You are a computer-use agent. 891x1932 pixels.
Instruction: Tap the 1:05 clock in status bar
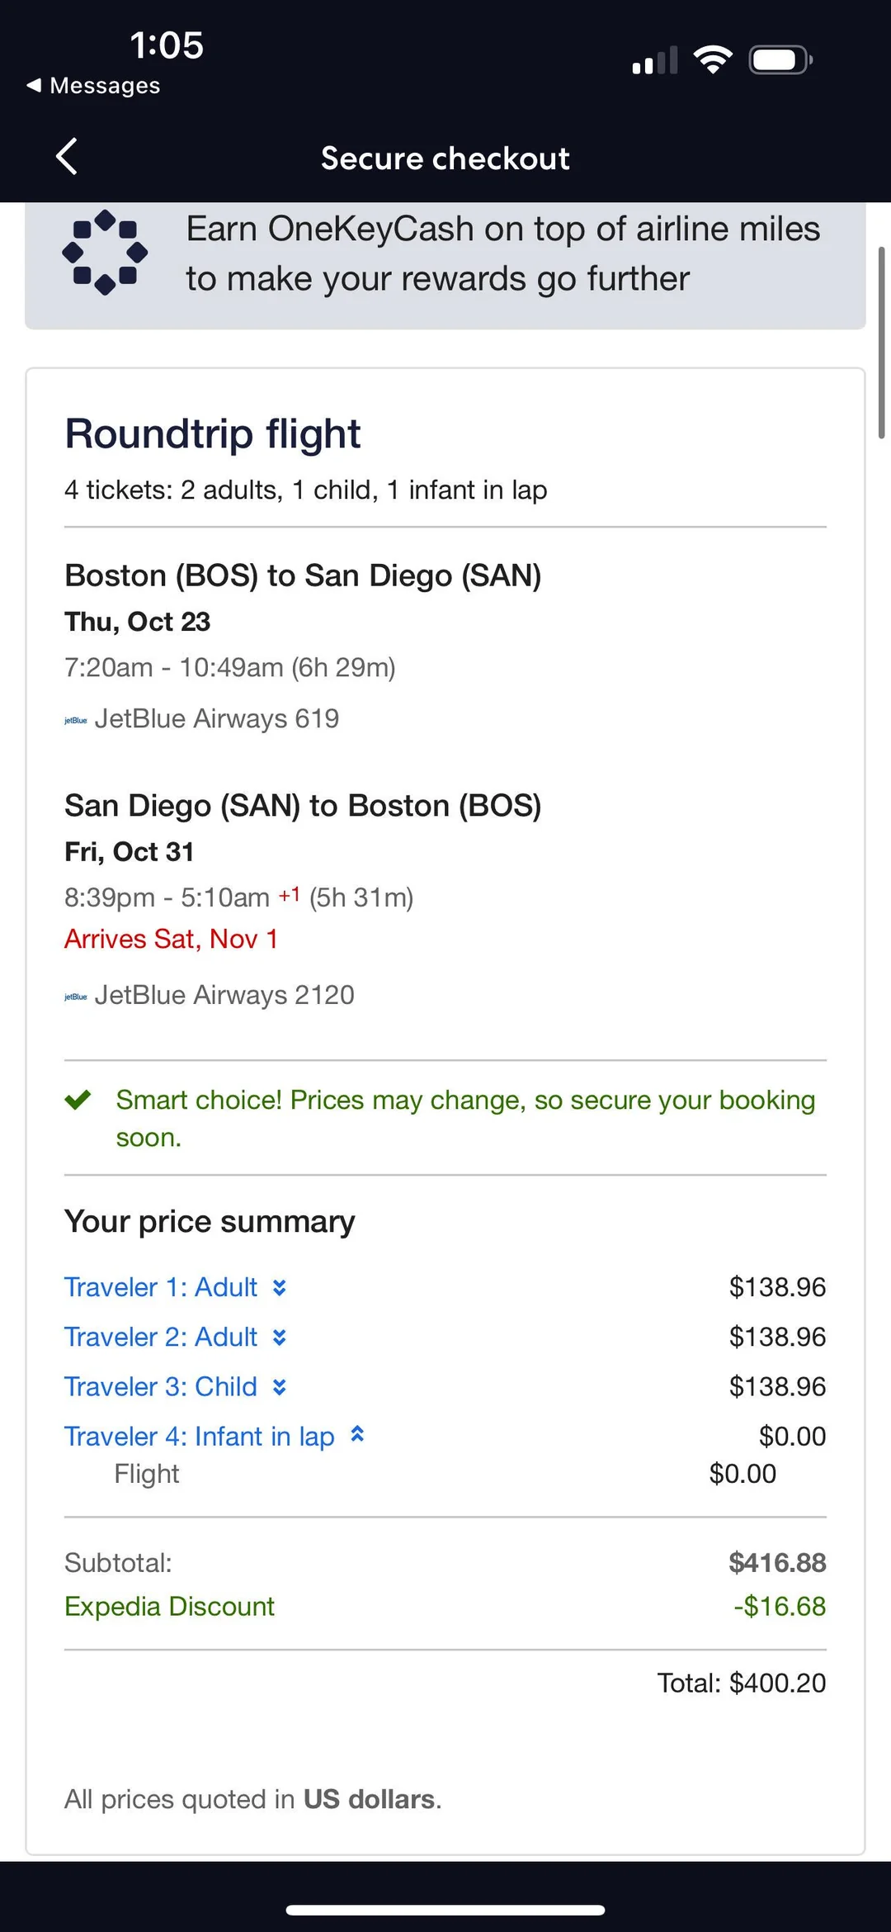tap(167, 45)
